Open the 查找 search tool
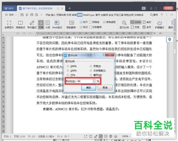This screenshot has width=178, height=141. point(154,15)
